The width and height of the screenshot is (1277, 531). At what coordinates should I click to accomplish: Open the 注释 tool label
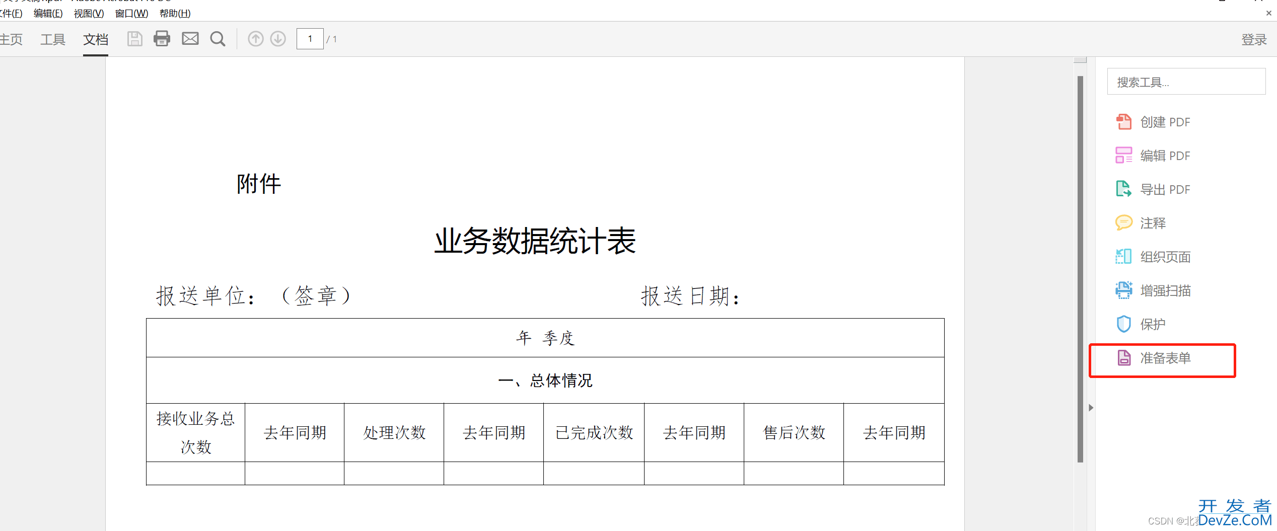[x=1153, y=223]
